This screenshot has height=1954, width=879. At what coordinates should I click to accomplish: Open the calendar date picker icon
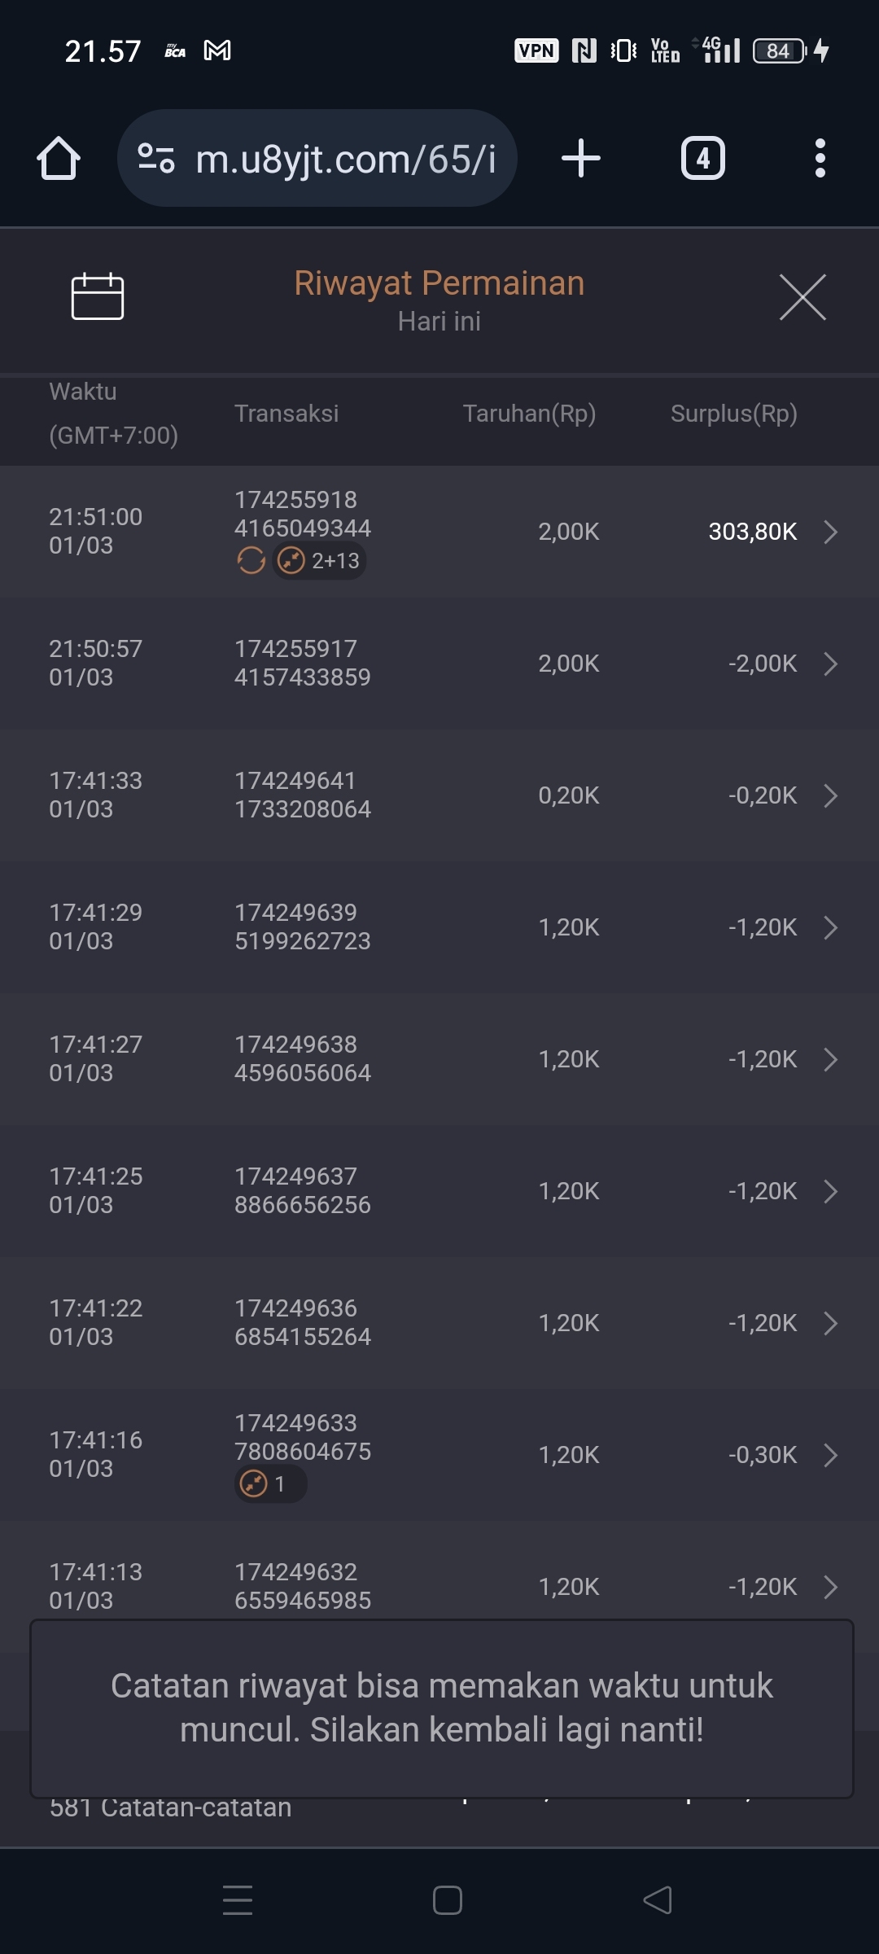click(98, 296)
